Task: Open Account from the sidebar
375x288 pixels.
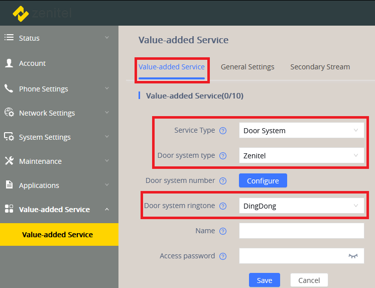Action: coord(32,63)
